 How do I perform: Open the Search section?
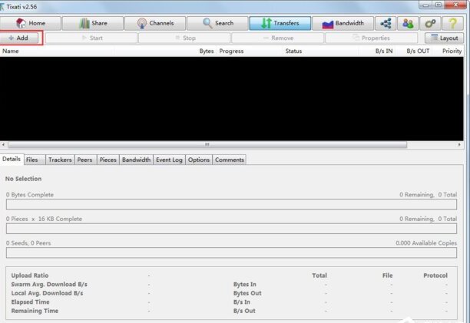pos(217,23)
